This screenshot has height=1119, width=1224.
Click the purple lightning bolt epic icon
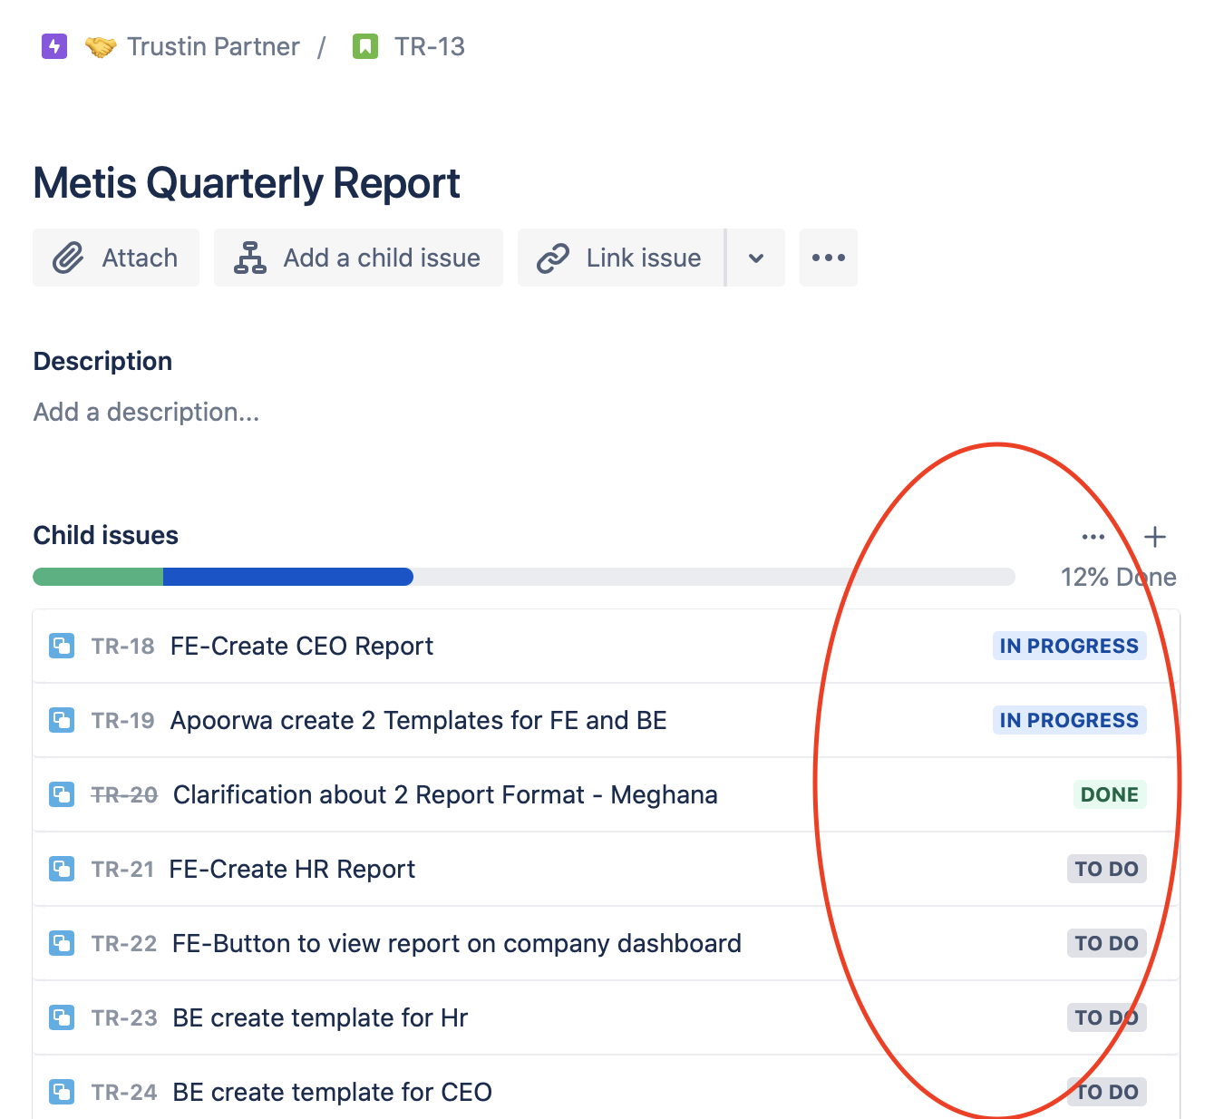(x=54, y=45)
